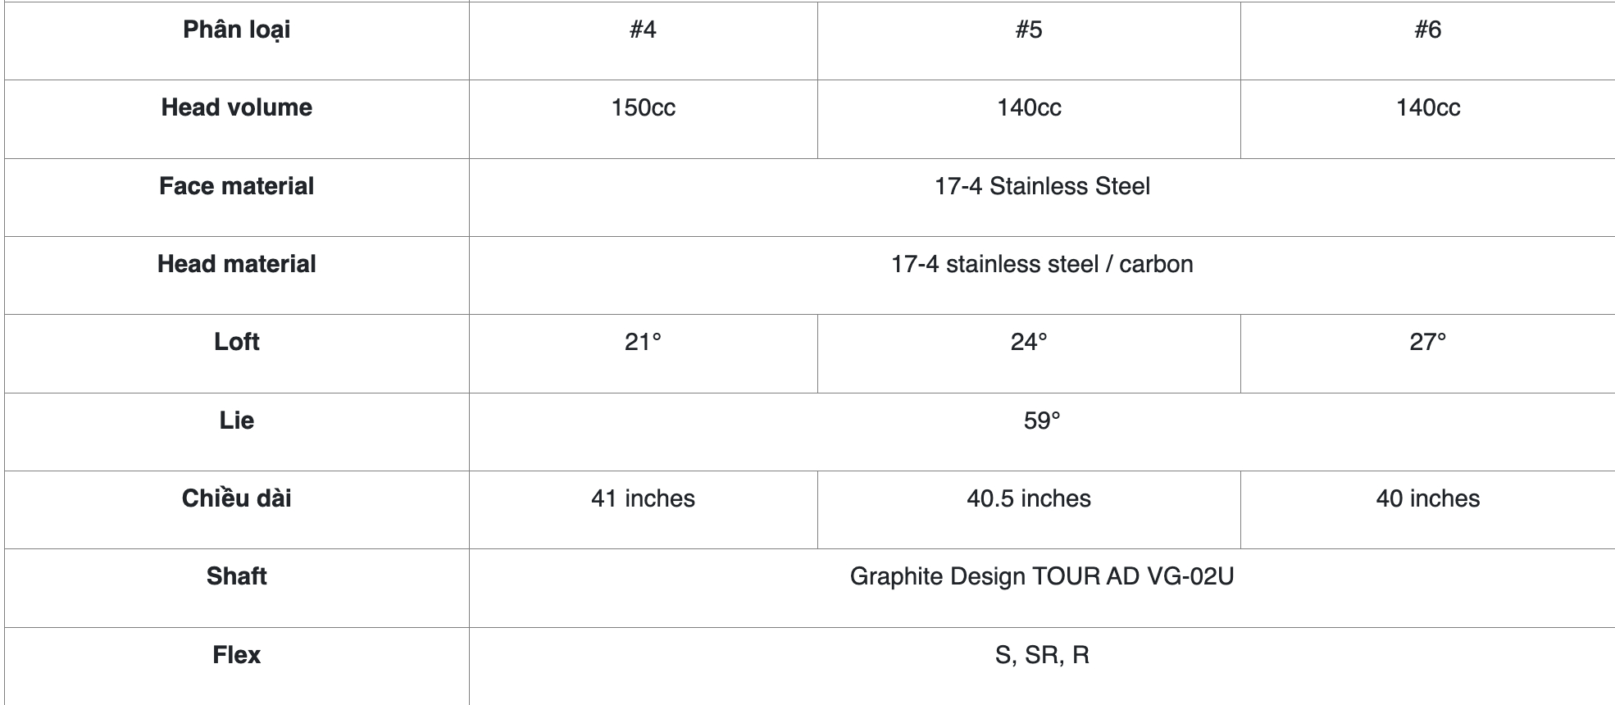Click the 27° loft value
The image size is (1615, 705).
pos(1428,353)
